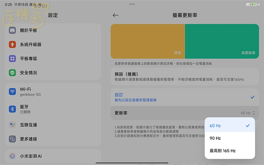Image resolution: width=264 pixels, height=165 pixels.
Task: Tap the three-dot handle at top center
Action: click(x=132, y=4)
